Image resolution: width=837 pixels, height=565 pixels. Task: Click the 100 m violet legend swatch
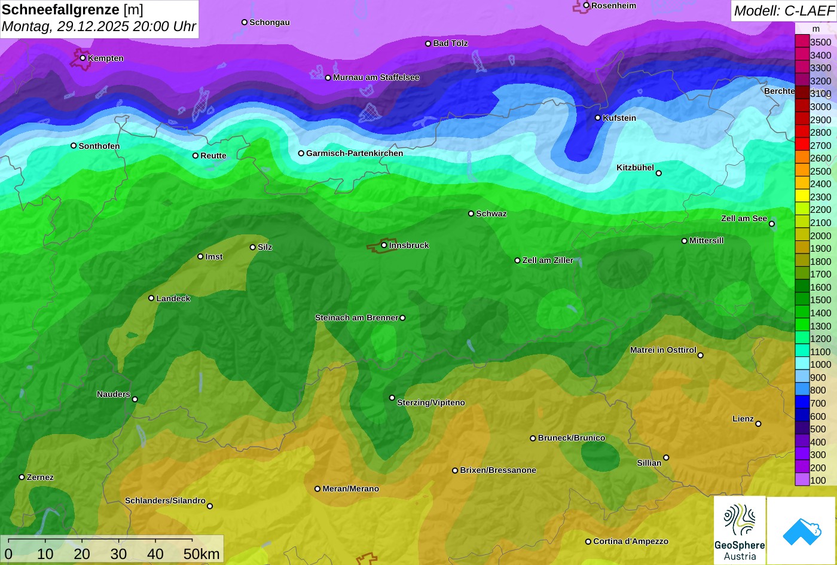[802, 480]
